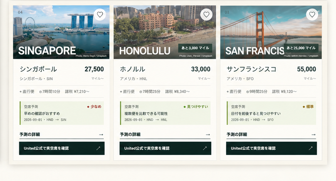
Task: Click the 少なめ availability status
Action: click(x=94, y=106)
